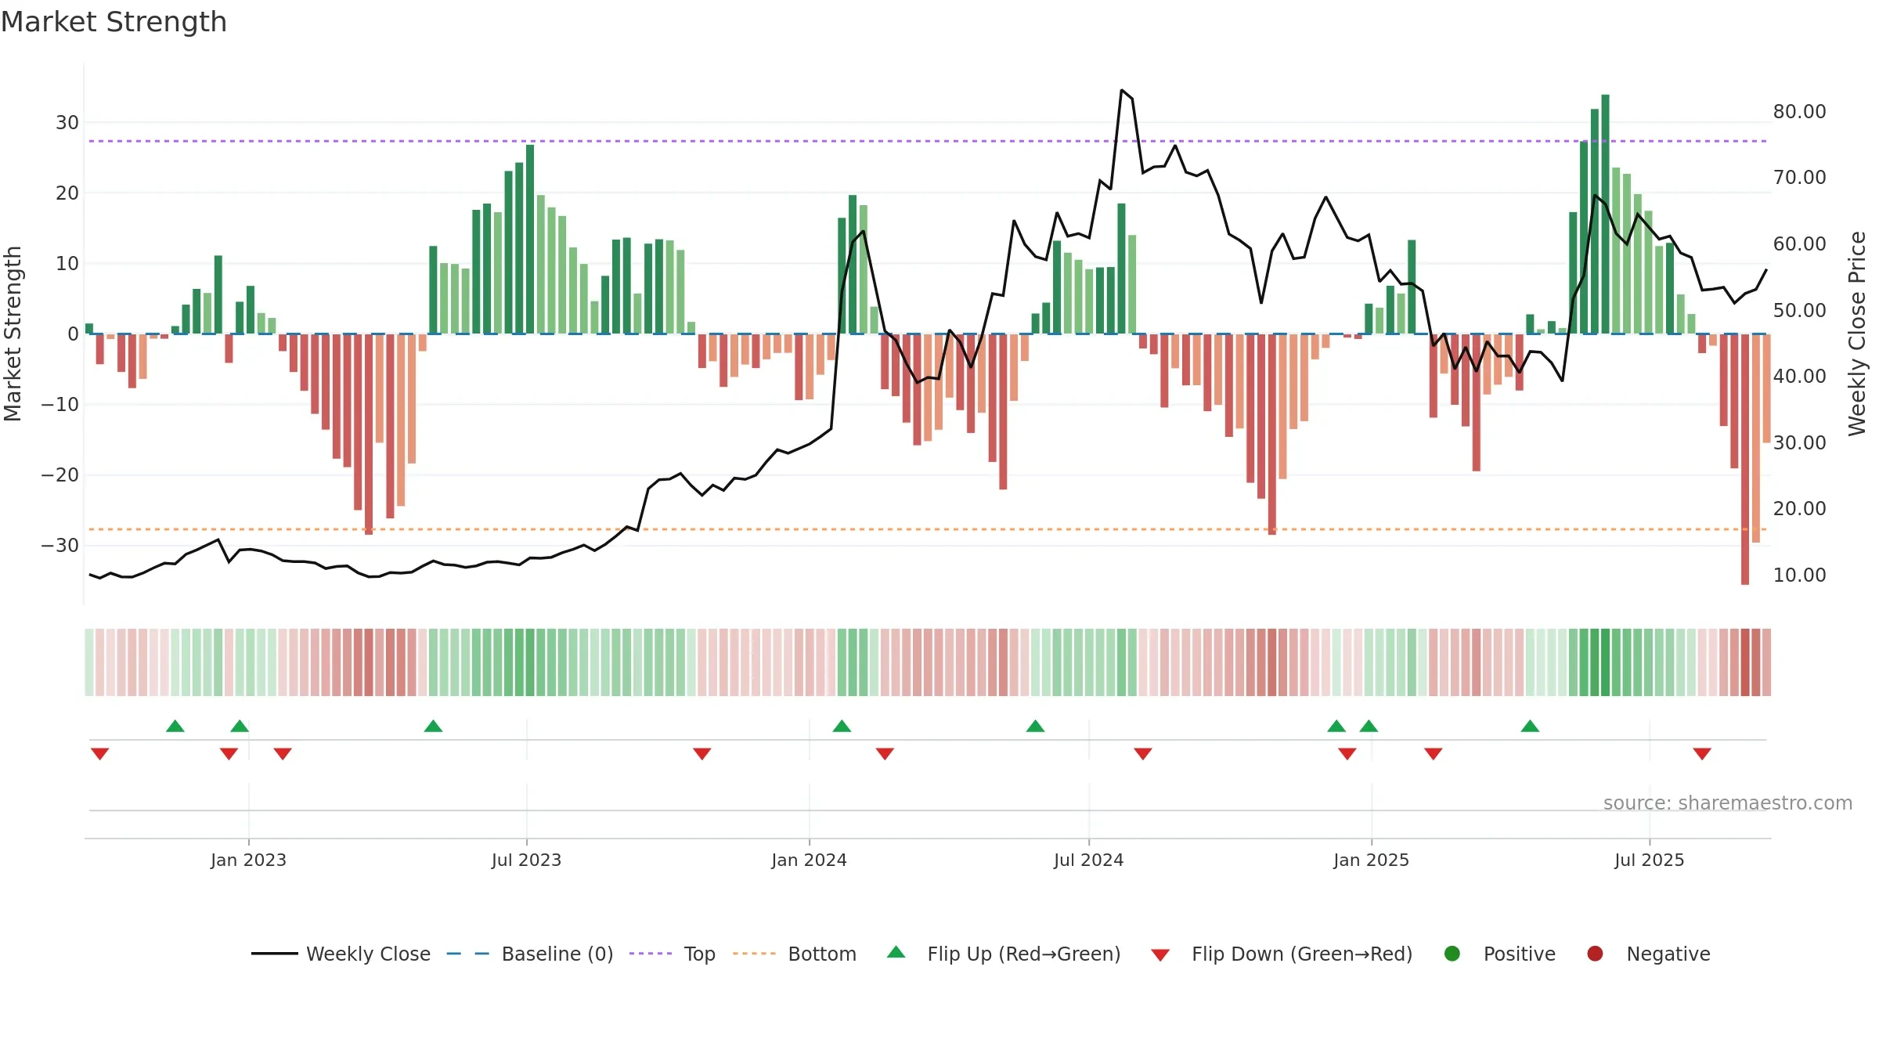Select the green flip-up marker just after Jan 2024
This screenshot has height=1057, width=1879.
pos(842,726)
